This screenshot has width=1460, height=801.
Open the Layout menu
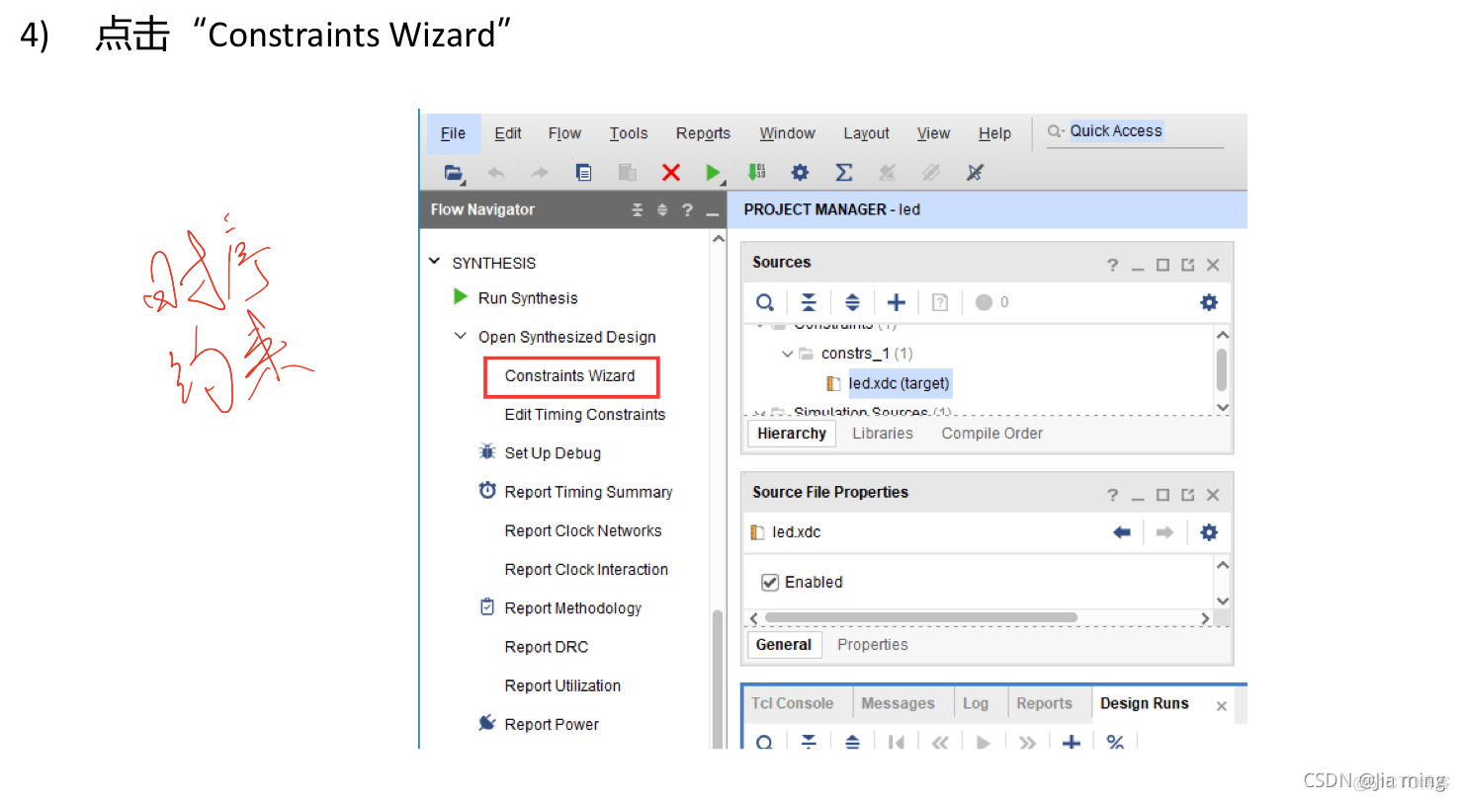coord(866,133)
